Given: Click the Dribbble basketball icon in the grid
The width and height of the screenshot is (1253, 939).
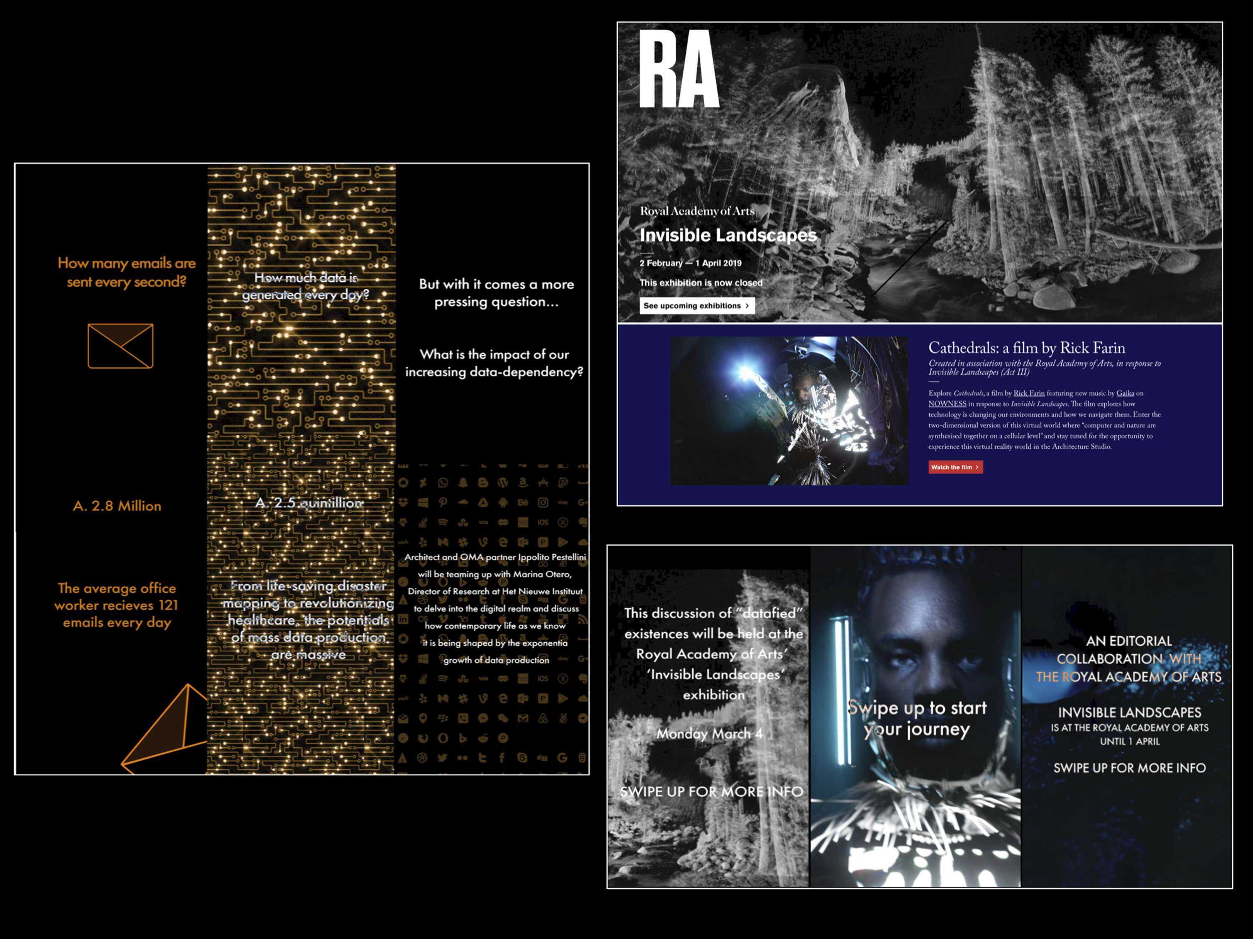Looking at the screenshot, I should pyautogui.click(x=423, y=758).
